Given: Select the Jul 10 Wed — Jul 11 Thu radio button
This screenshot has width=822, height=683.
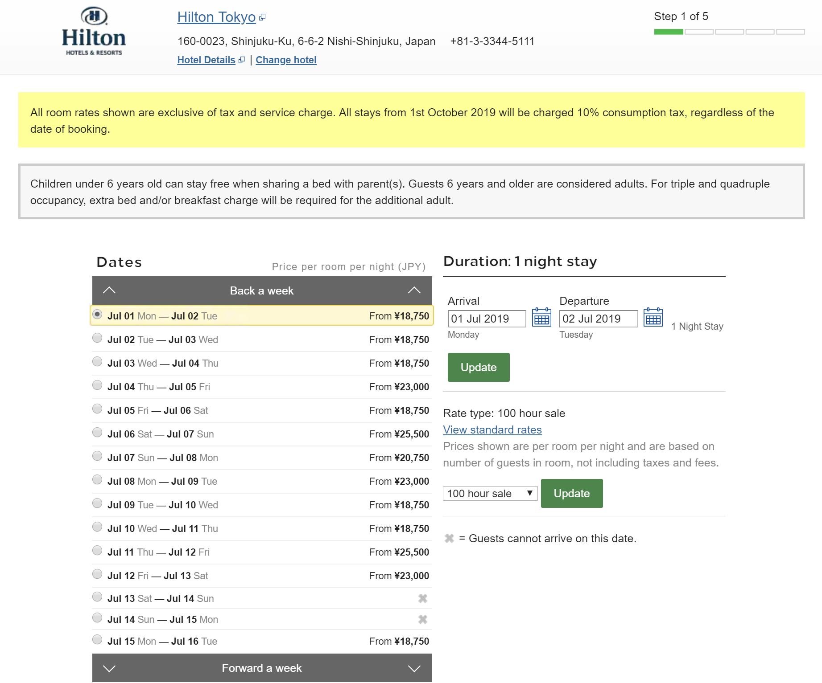Looking at the screenshot, I should click(x=97, y=527).
